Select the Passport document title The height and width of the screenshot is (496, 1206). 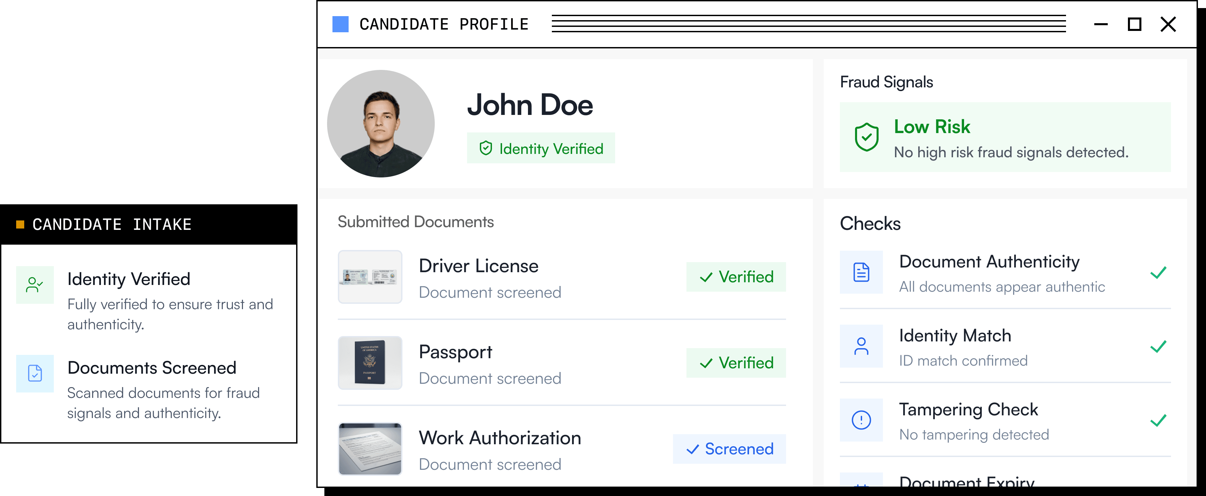456,353
